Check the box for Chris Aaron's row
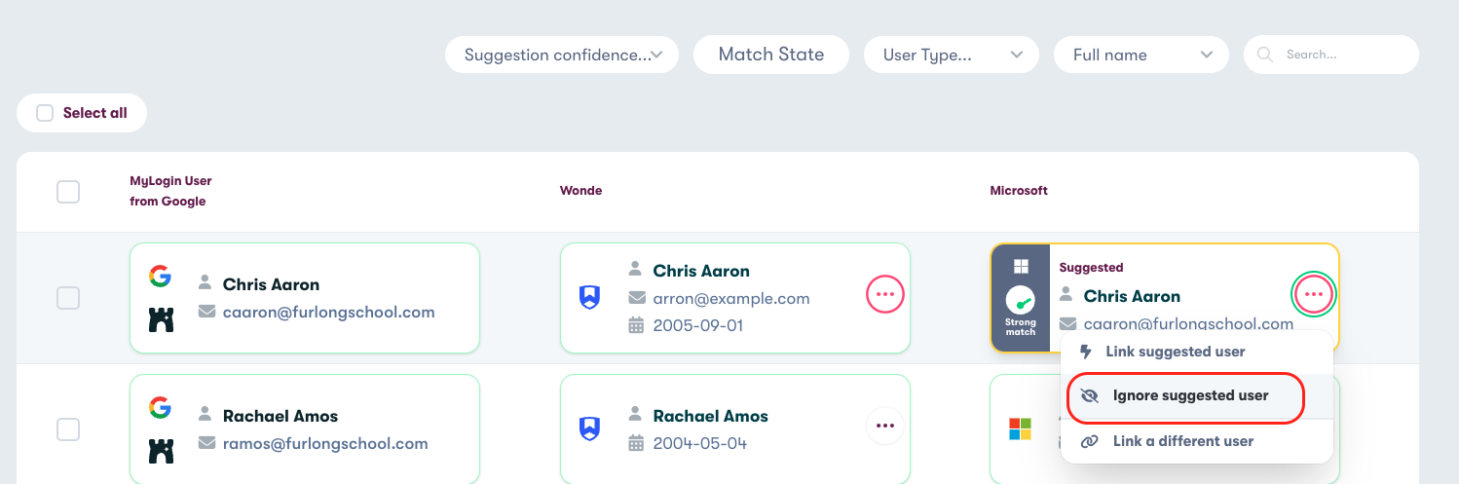 click(68, 298)
